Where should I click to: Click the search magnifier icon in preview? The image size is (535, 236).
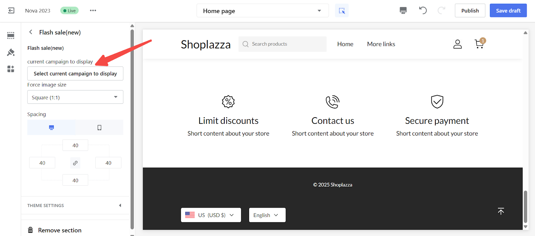point(245,44)
